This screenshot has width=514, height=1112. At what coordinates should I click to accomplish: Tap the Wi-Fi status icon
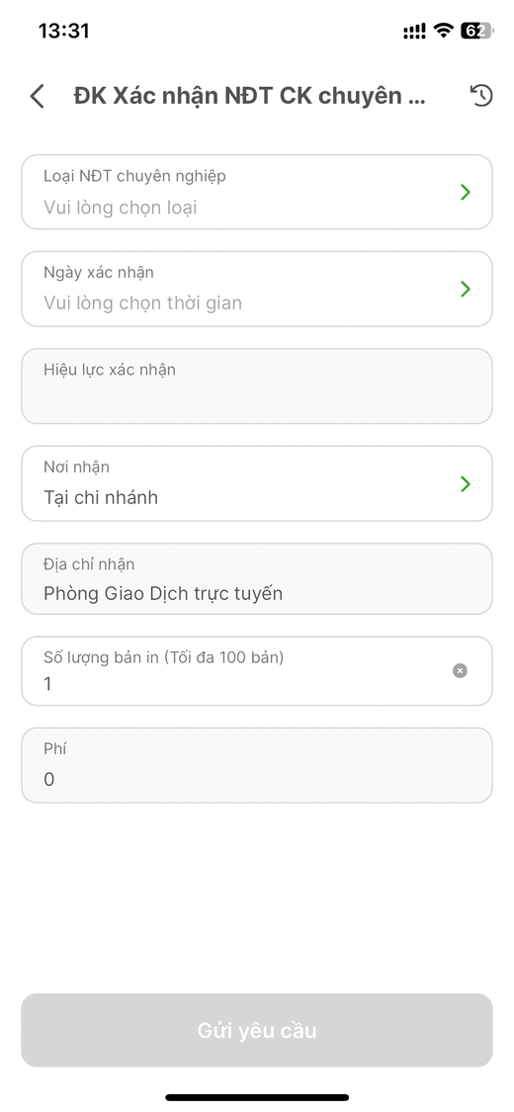[444, 31]
